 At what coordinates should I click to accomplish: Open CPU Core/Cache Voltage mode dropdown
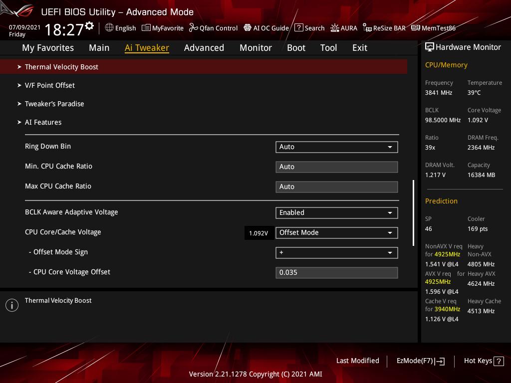click(337, 233)
